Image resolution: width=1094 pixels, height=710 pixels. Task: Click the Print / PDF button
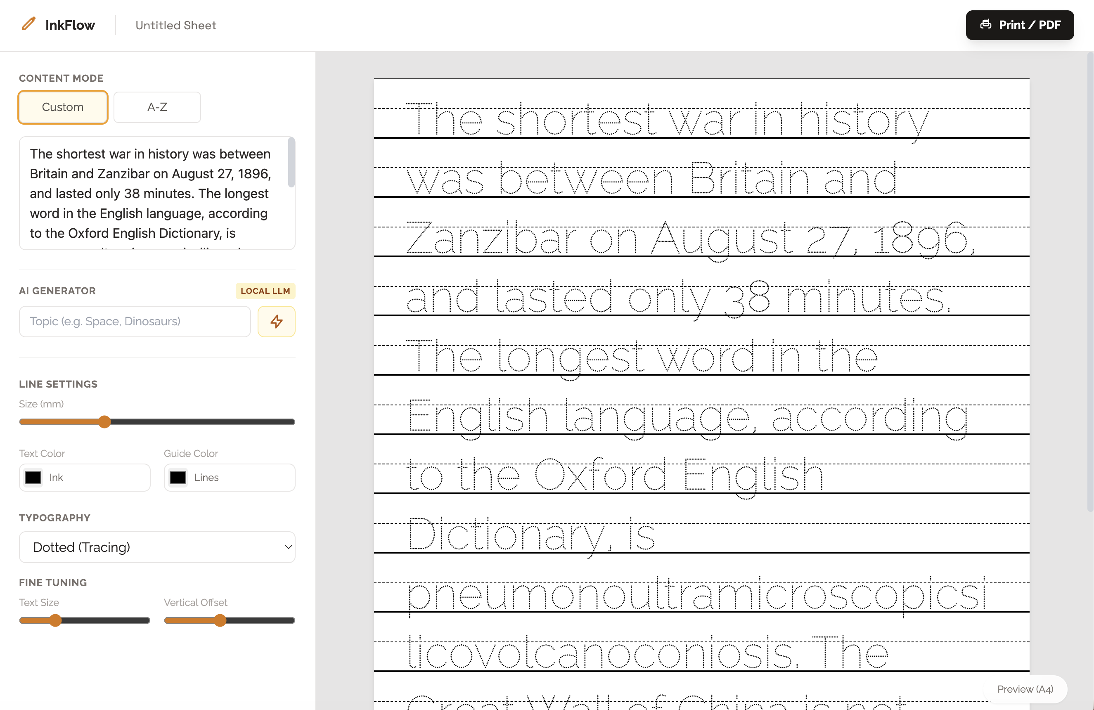1020,25
